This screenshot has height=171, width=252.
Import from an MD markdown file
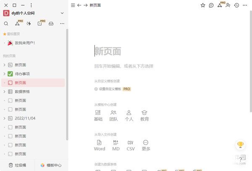tap(116, 145)
